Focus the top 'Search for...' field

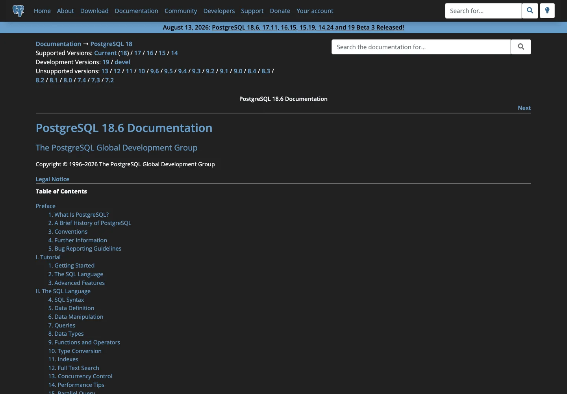[x=483, y=11]
